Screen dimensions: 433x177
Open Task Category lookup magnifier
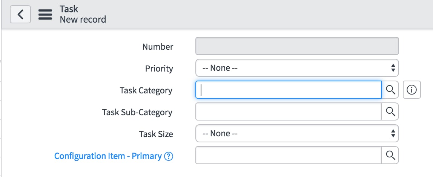[x=390, y=90]
